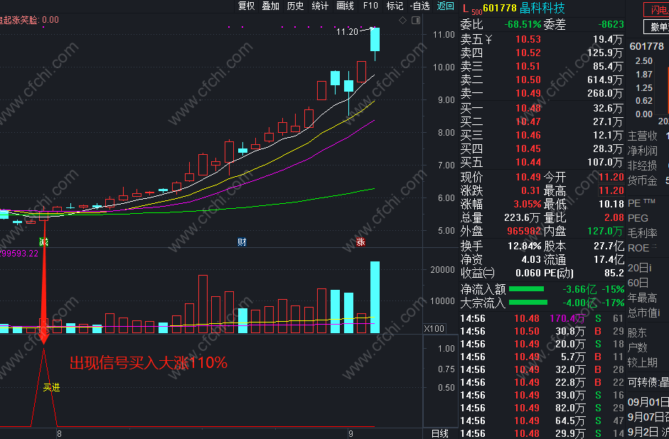
Task: Click the month 9 marker on timeline
Action: [350, 434]
